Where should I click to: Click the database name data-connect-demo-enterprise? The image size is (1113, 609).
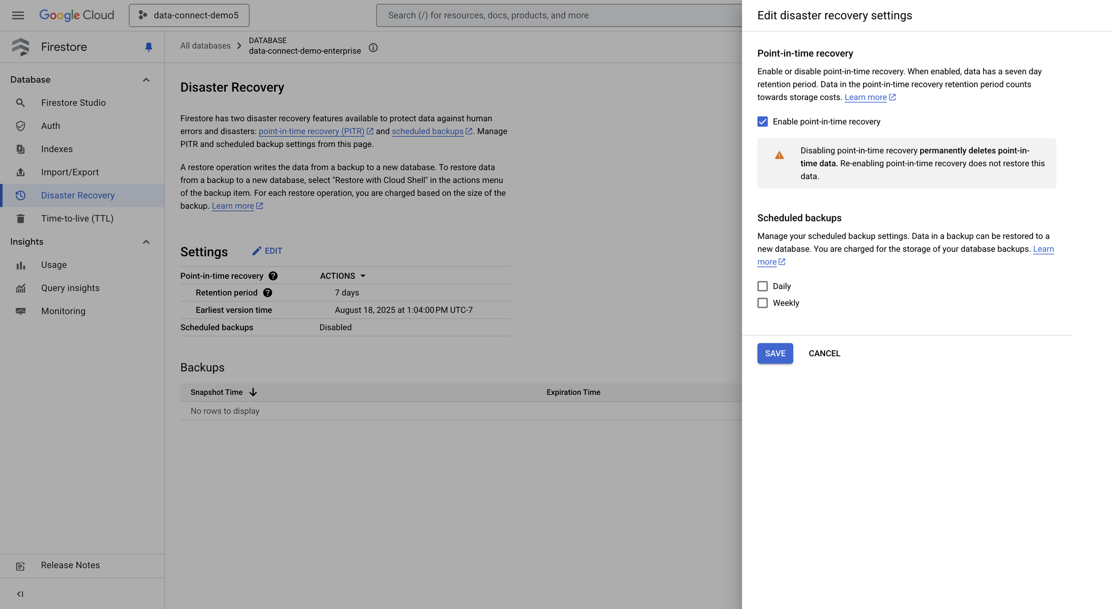(305, 51)
